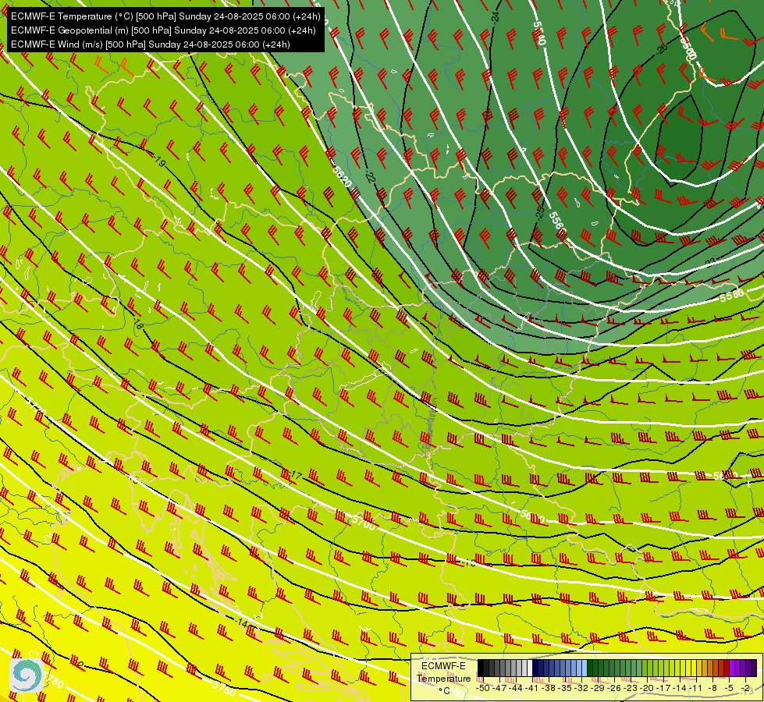
Task: Click the -23 label in legend
Action: tap(632, 688)
